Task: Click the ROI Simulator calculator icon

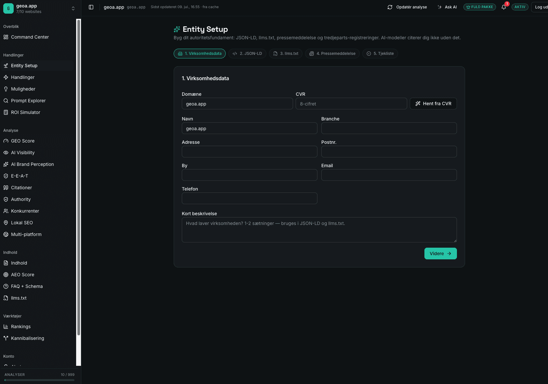Action: (6, 112)
